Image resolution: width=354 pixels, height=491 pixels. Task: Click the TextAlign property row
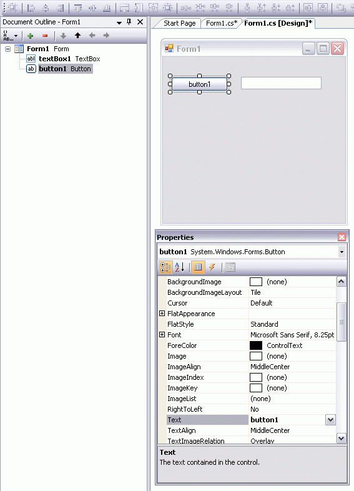(252, 430)
